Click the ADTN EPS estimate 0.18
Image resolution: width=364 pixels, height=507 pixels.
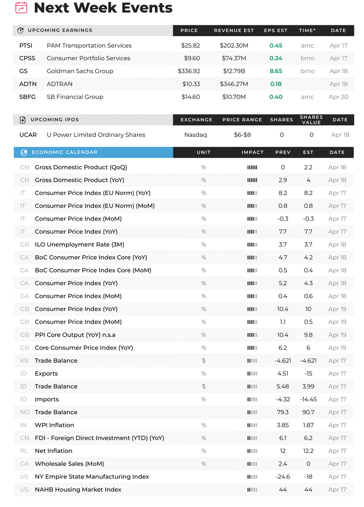pos(276,84)
